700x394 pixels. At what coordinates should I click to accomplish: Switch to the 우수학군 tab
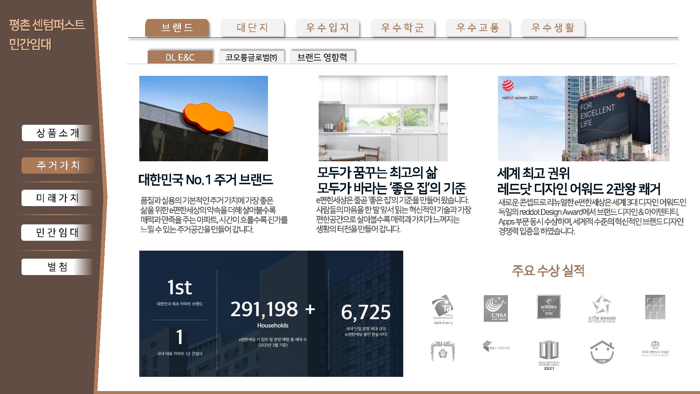402,28
